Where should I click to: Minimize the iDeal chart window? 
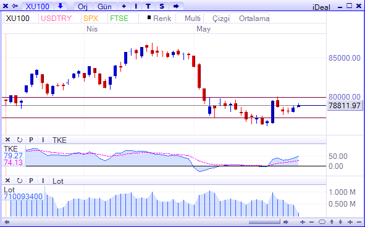(x=340, y=7)
